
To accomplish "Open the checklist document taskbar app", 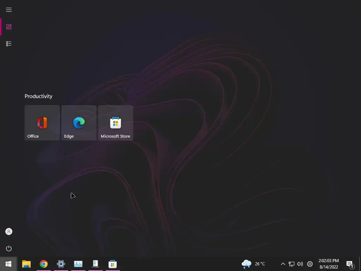I will (x=95, y=264).
